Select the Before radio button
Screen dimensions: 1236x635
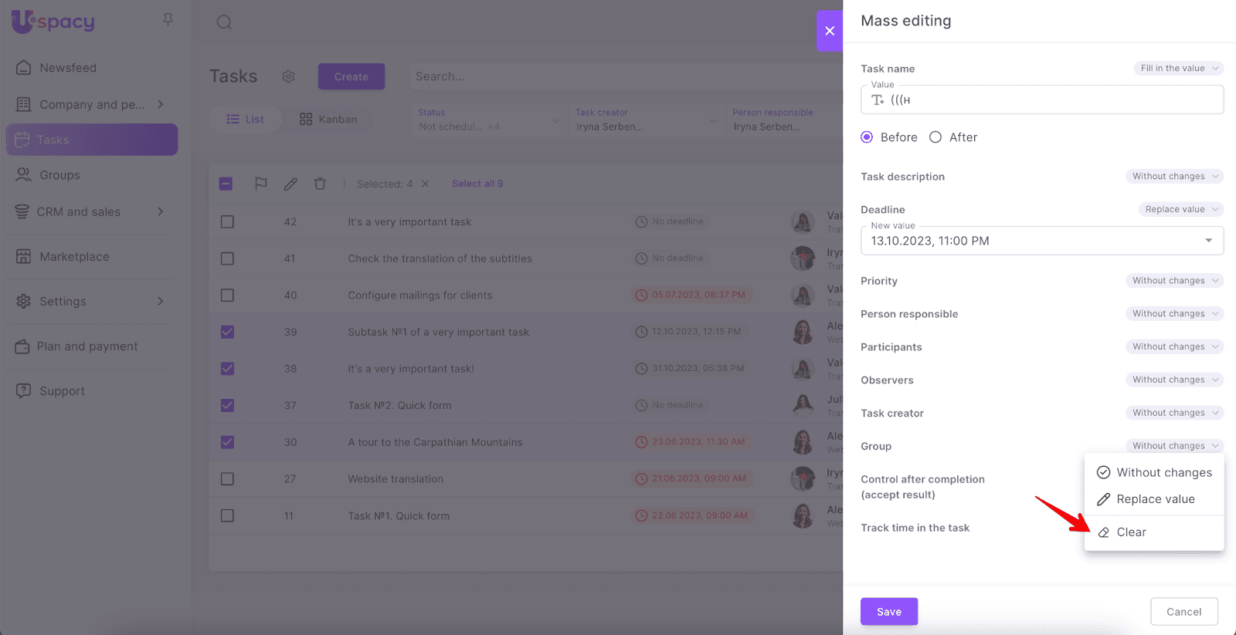point(867,137)
